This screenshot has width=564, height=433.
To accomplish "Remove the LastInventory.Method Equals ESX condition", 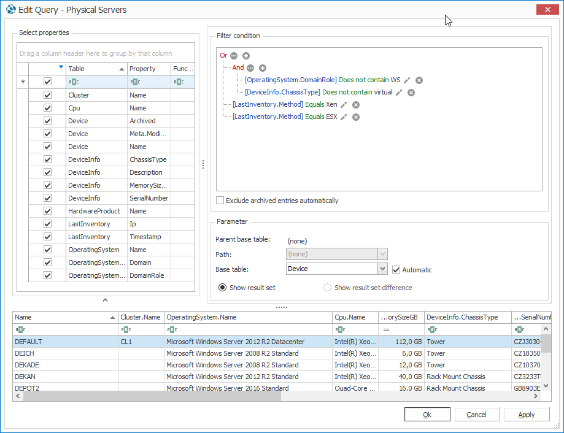I will 356,117.
